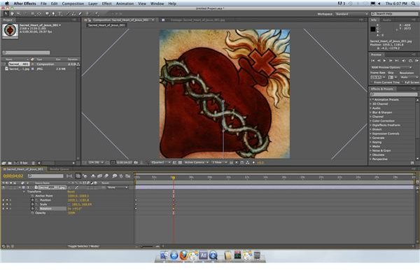Open the Effect menu

[x=106, y=3]
